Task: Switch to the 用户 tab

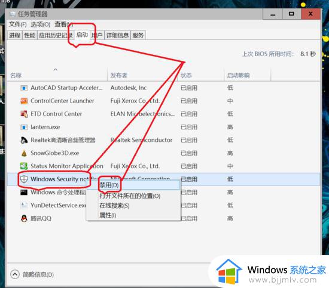Action: [97, 35]
